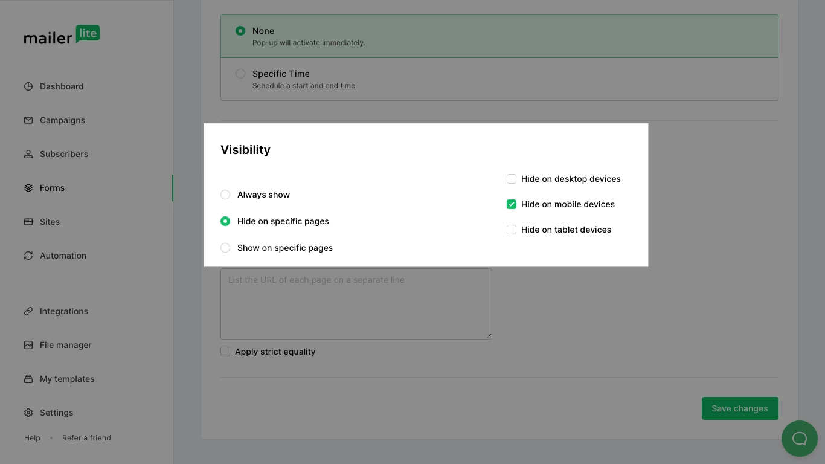Tick the Apply strict equality checkbox
Screen dimensions: 825x464
coord(225,352)
